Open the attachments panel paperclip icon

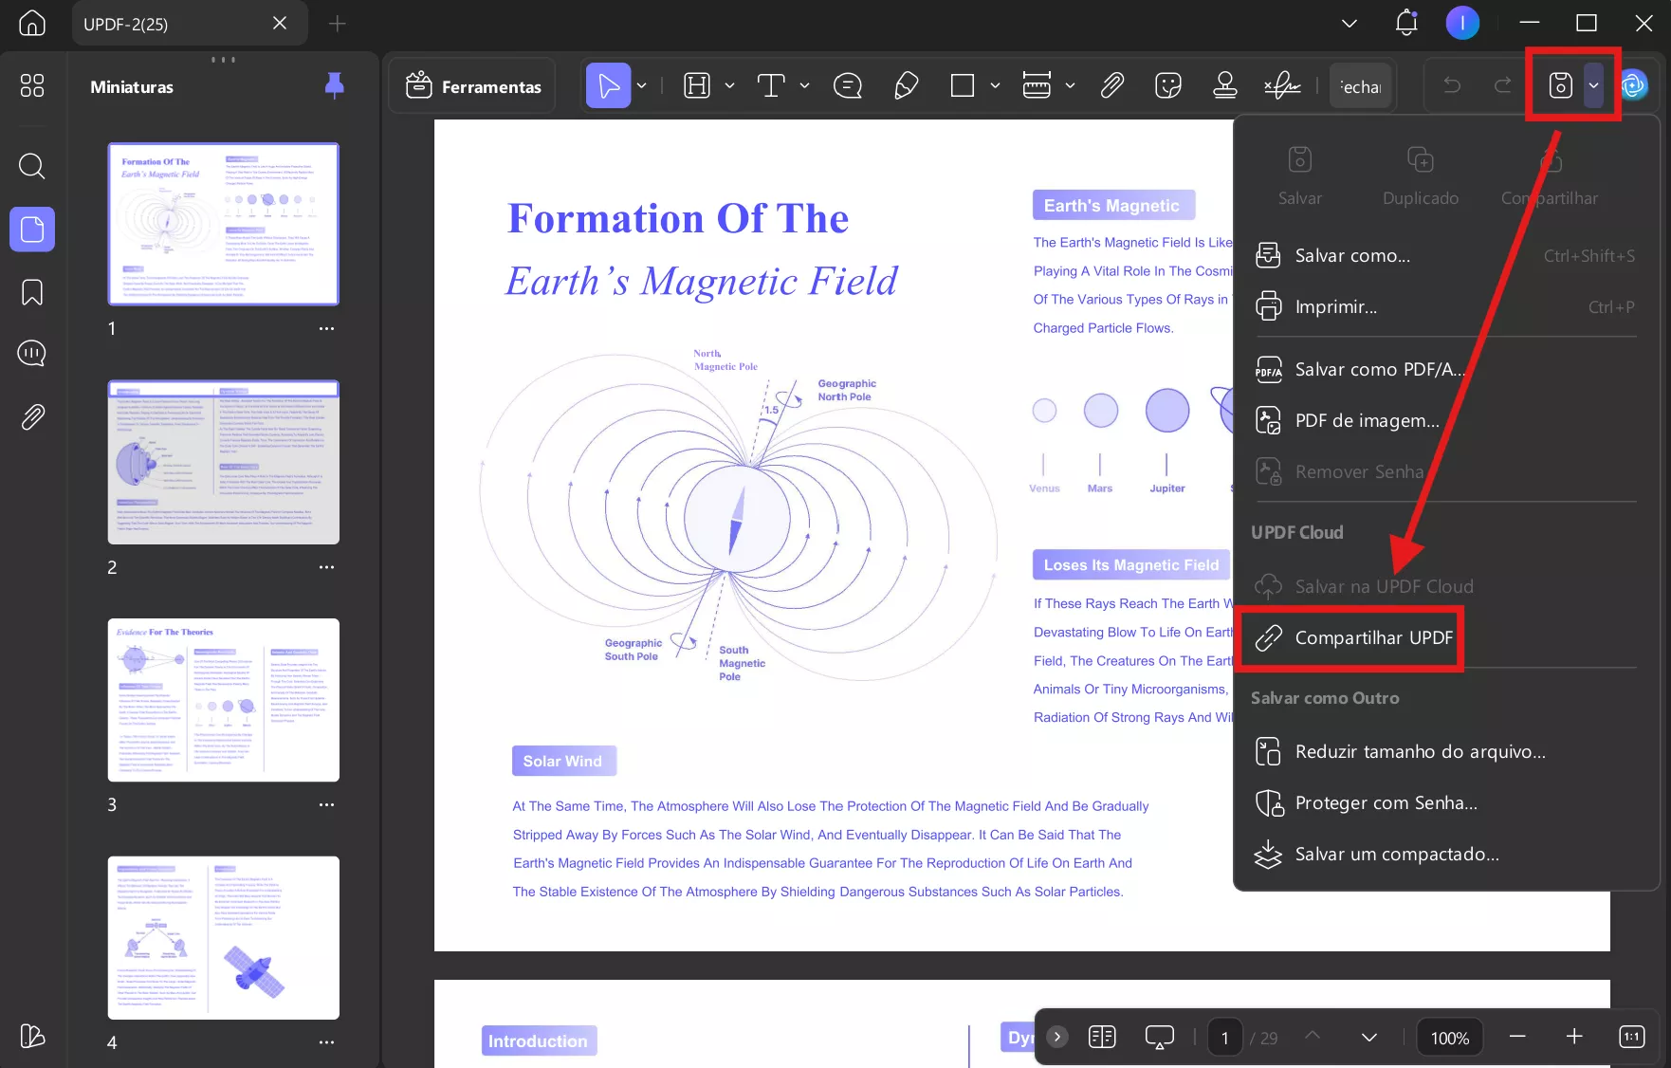32,416
